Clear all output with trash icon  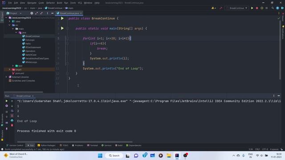point(12,125)
